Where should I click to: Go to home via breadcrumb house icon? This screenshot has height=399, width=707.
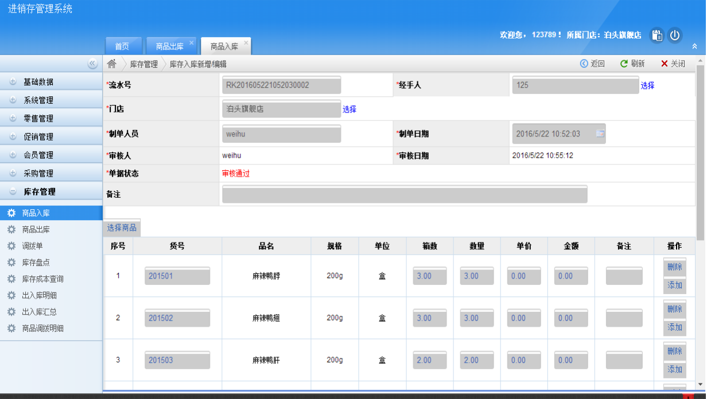112,64
